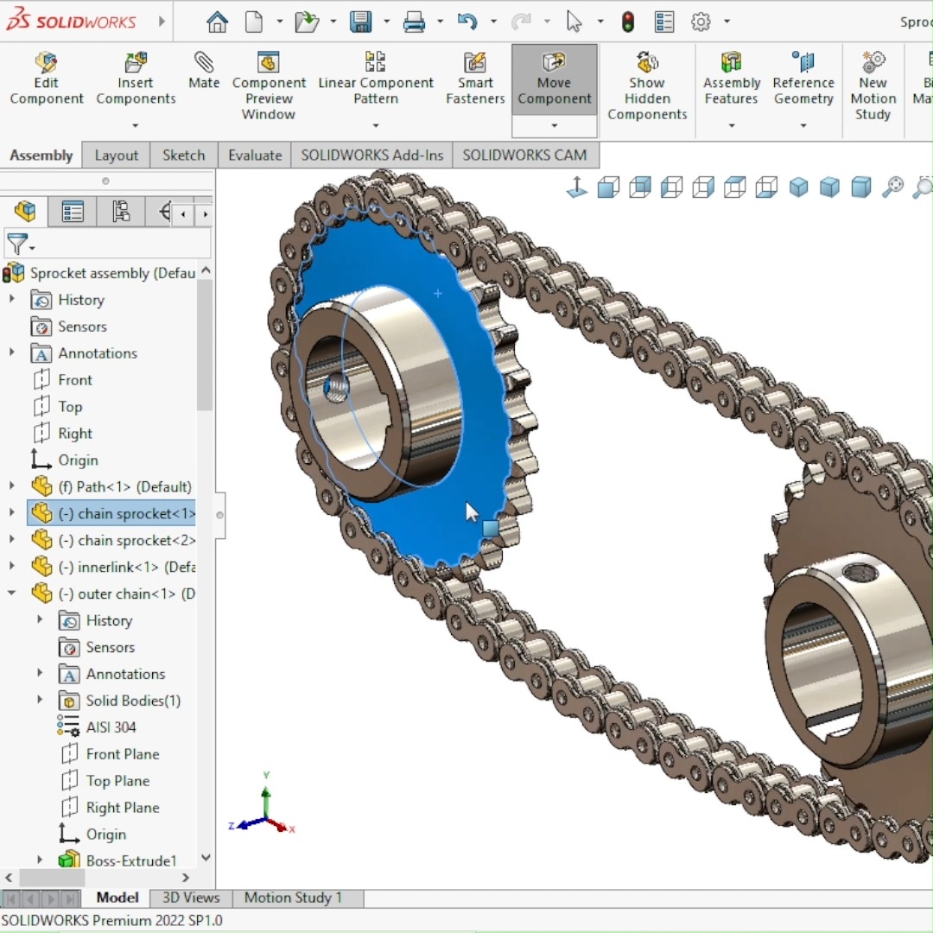Open a file with the Open folder icon
This screenshot has width=933, height=933.
(307, 22)
